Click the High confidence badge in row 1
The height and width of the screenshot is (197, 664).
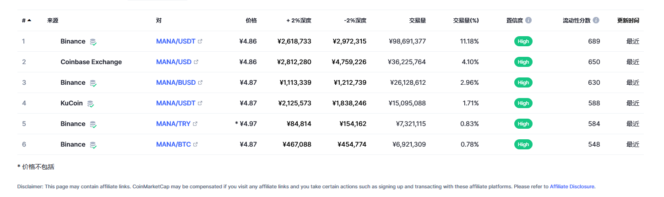[523, 41]
